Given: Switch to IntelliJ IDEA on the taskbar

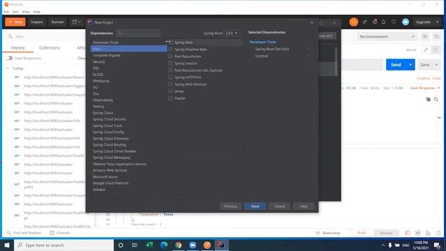Looking at the screenshot, I should point(222,245).
